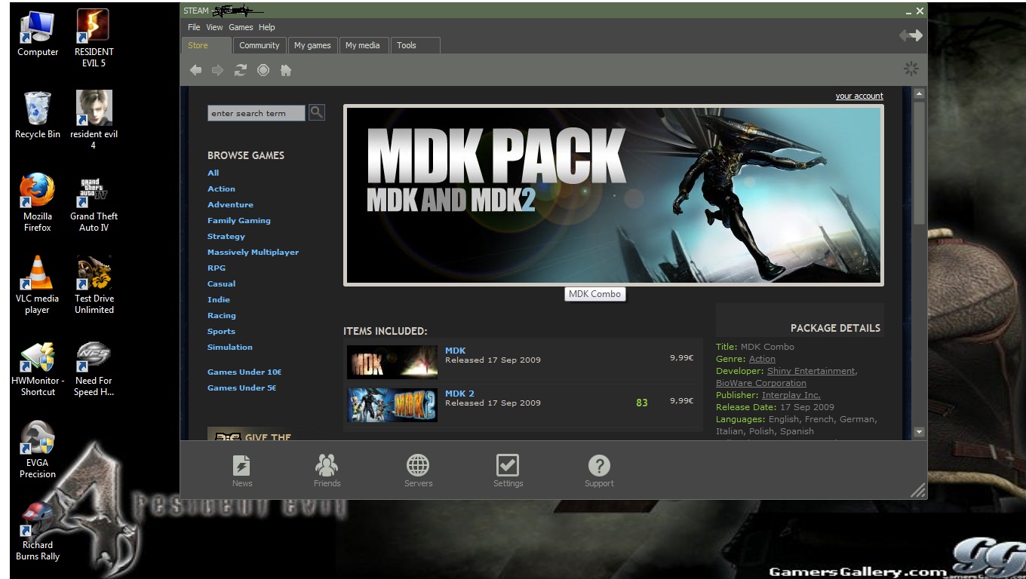Open the Help menu
The height and width of the screenshot is (579, 1026).
[267, 27]
